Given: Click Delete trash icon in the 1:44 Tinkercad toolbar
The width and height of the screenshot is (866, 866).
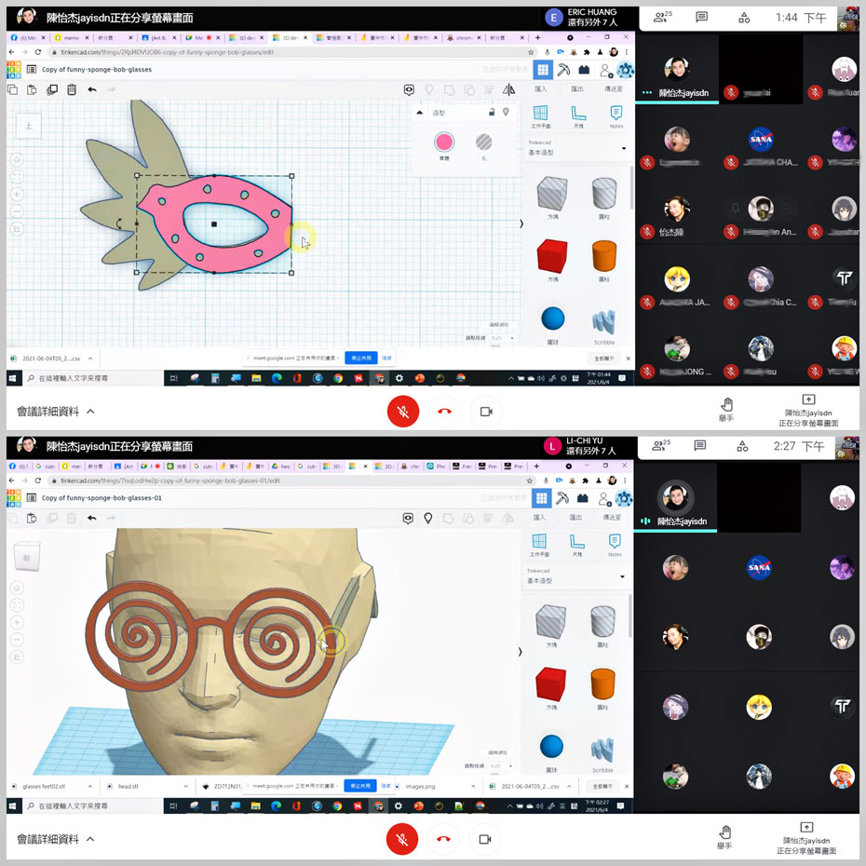Looking at the screenshot, I should point(72,89).
